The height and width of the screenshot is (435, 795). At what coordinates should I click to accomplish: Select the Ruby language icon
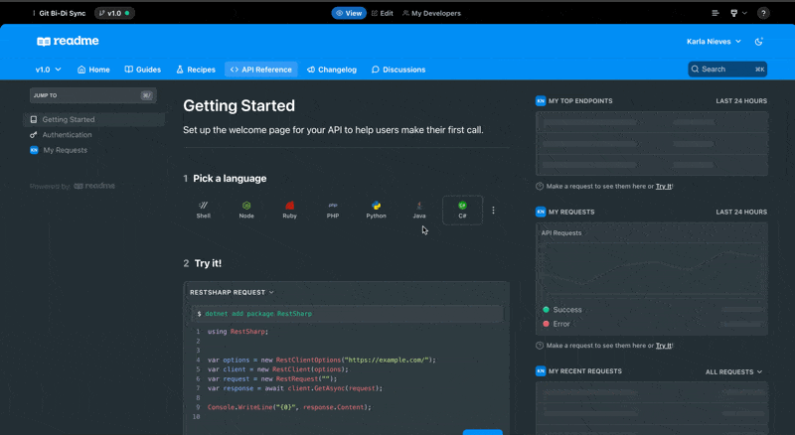(289, 210)
